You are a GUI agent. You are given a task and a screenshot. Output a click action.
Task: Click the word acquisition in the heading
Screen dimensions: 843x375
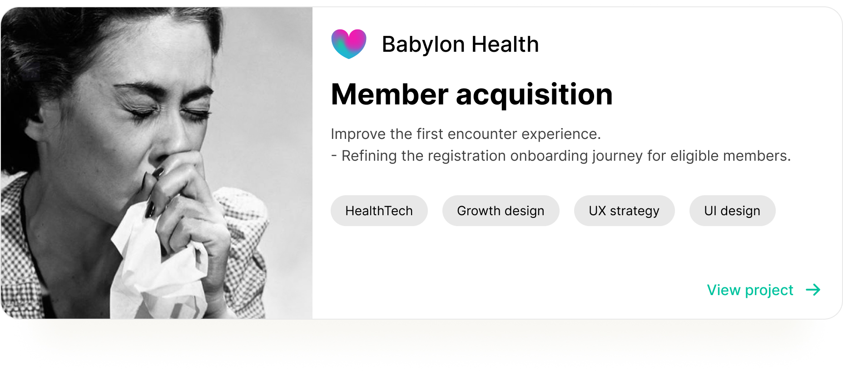[534, 94]
